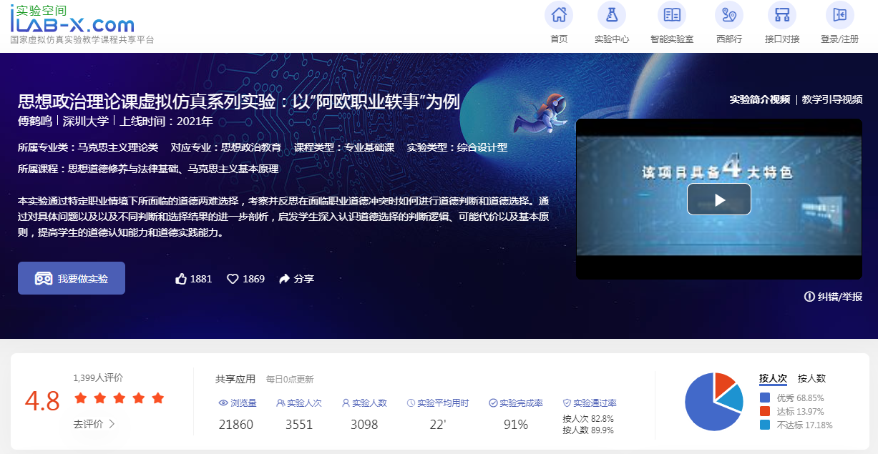
Task: Select 按人次 chart view
Action: click(x=773, y=378)
